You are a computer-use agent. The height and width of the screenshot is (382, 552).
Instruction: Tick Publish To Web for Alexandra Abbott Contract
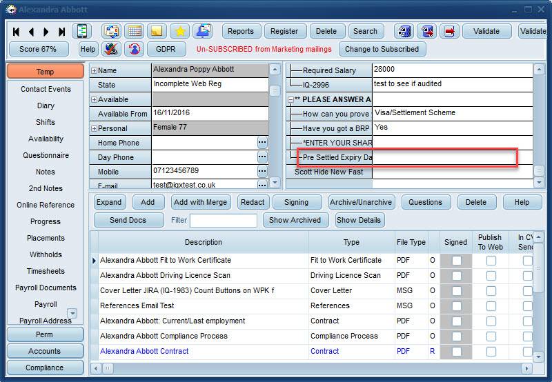click(491, 351)
